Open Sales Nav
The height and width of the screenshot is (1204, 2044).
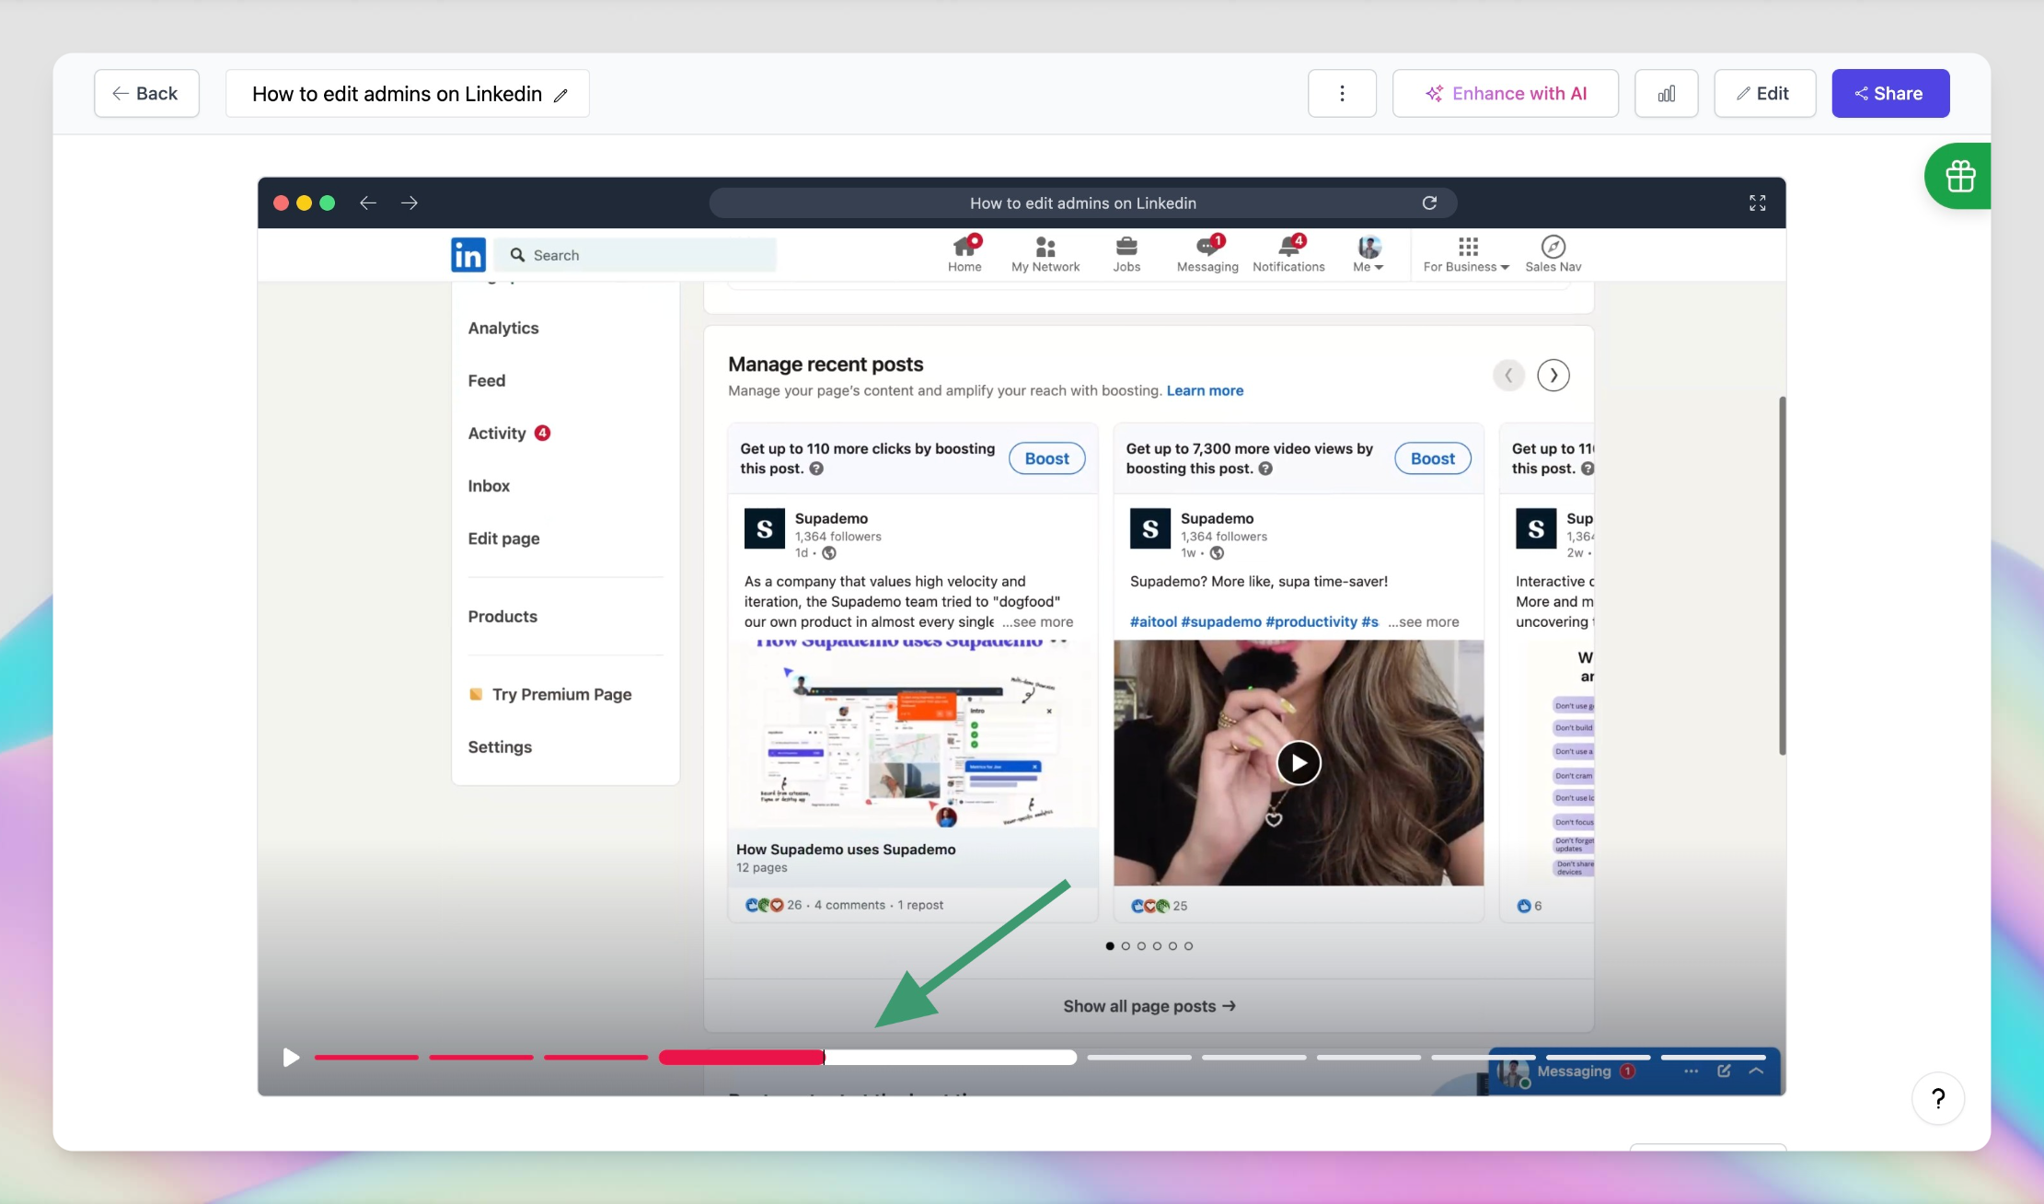1553,254
